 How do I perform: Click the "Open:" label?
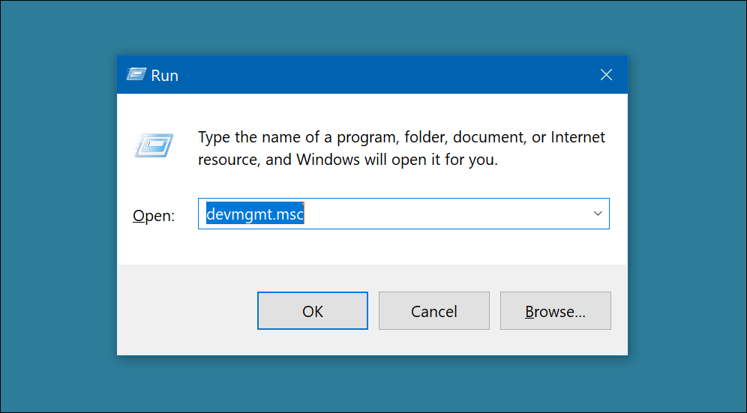154,215
